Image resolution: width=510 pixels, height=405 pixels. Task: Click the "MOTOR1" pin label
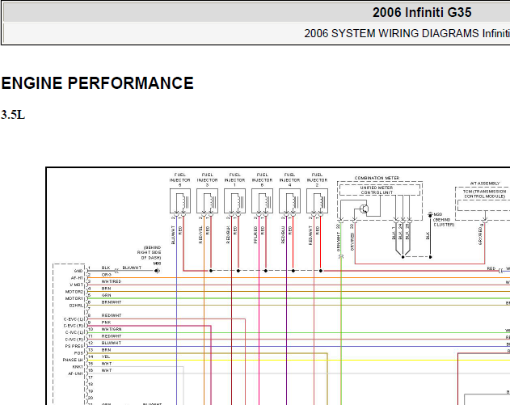tap(74, 298)
